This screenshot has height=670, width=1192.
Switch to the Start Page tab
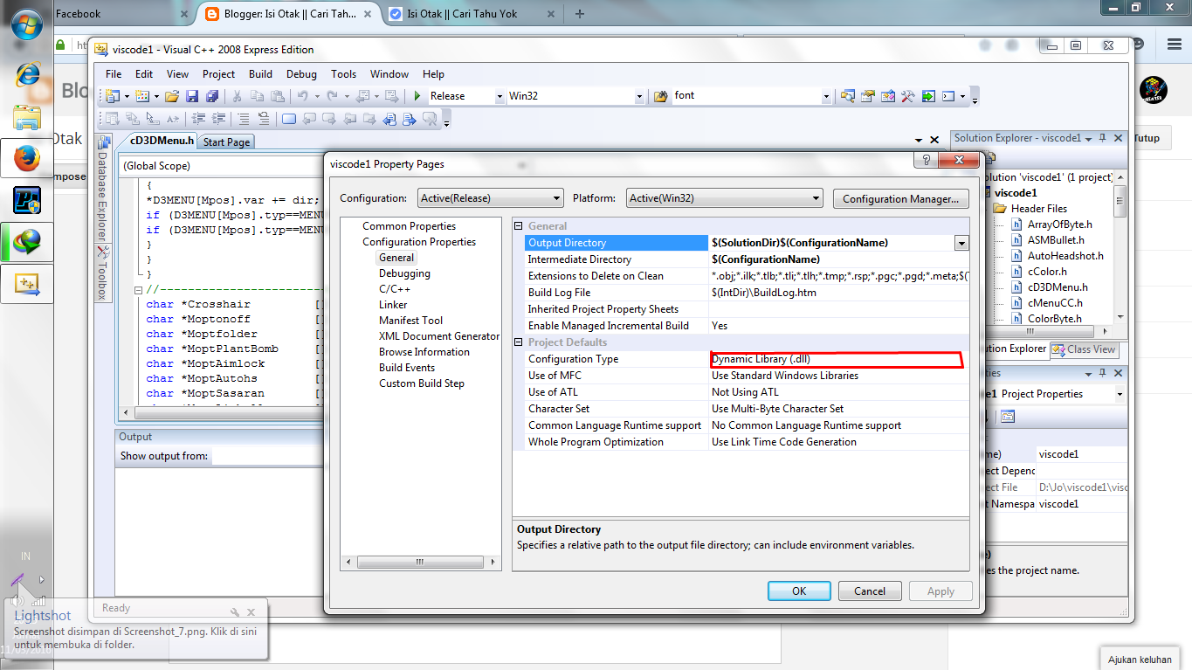coord(226,142)
